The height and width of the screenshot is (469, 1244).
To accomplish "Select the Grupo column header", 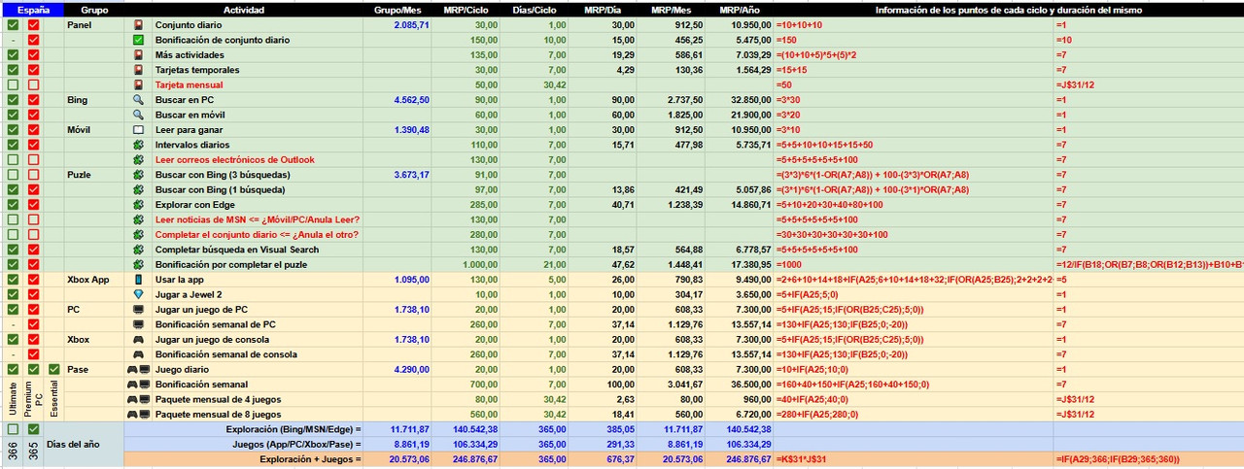I will 94,10.
